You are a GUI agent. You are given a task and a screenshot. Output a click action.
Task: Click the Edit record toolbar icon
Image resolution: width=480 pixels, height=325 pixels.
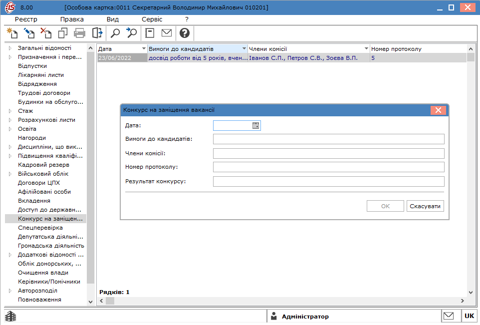pyautogui.click(x=29, y=33)
